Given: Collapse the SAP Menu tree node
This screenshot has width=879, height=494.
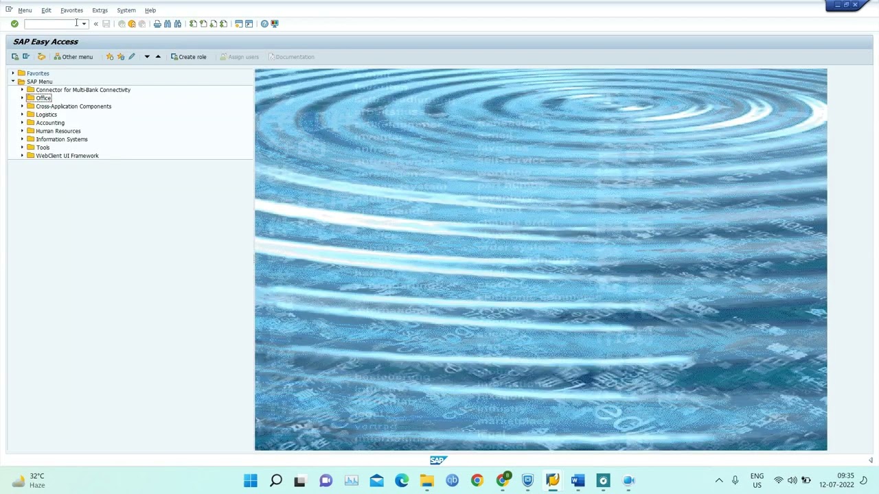Looking at the screenshot, I should [13, 82].
